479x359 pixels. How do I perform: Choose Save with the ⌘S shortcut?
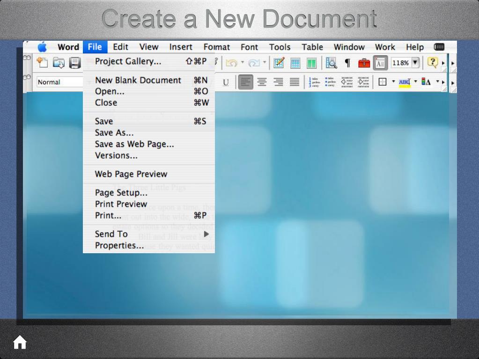149,122
